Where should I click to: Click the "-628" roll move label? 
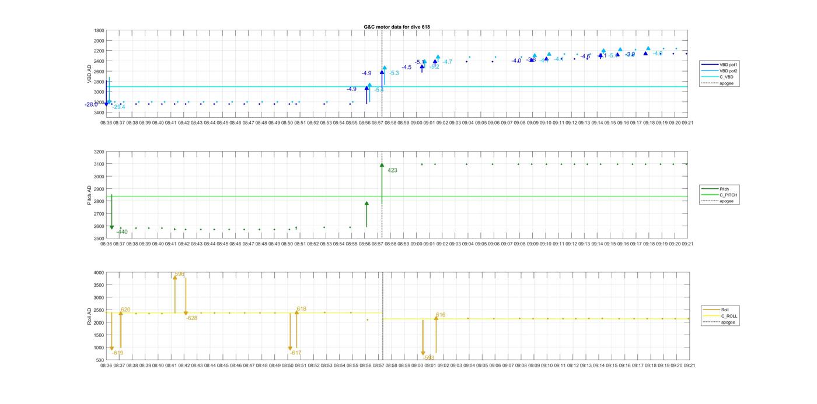tap(191, 318)
